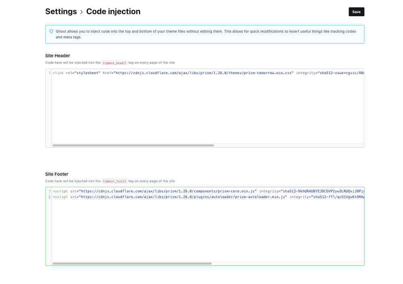403x284 pixels.
Task: Click line number 1 in Site Footer editor
Action: point(49,191)
